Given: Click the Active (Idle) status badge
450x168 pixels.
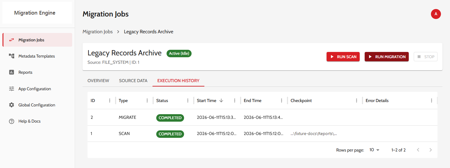Looking at the screenshot, I should pos(179,53).
